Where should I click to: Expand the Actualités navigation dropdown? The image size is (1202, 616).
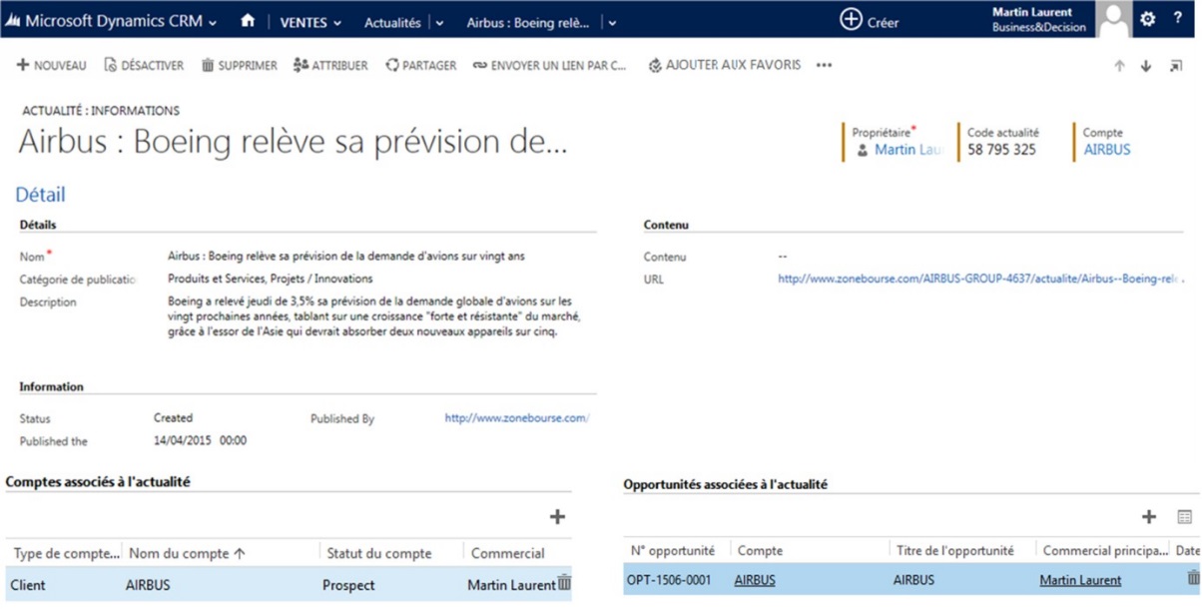(x=440, y=22)
